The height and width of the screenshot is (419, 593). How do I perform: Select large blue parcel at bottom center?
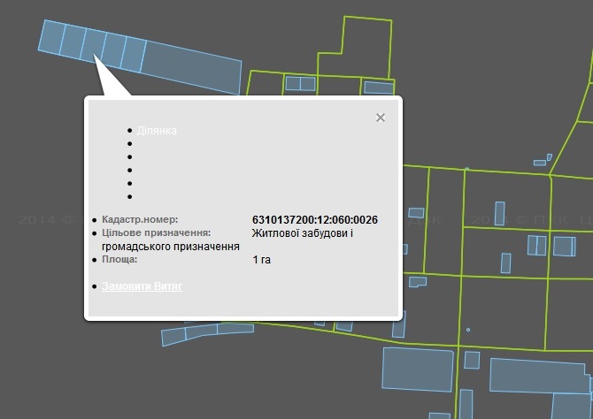pos(418,369)
